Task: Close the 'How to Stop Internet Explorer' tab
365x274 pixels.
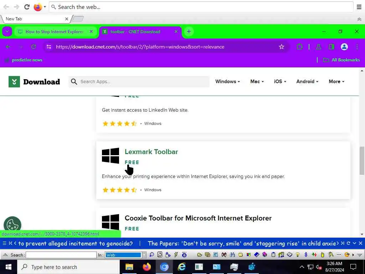Action: click(x=91, y=31)
